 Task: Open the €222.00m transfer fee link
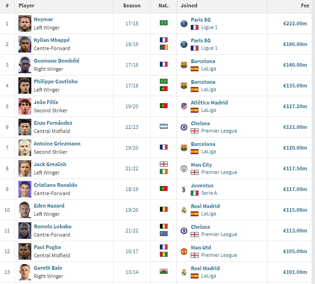click(295, 23)
